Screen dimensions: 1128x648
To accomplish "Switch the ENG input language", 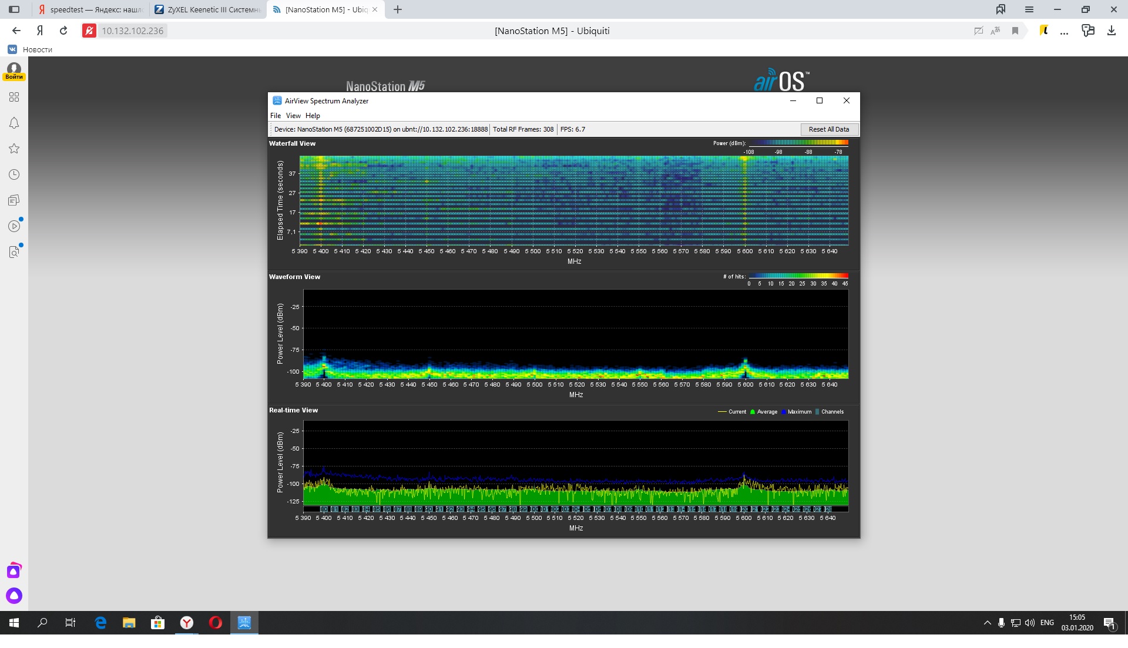I will point(1047,623).
